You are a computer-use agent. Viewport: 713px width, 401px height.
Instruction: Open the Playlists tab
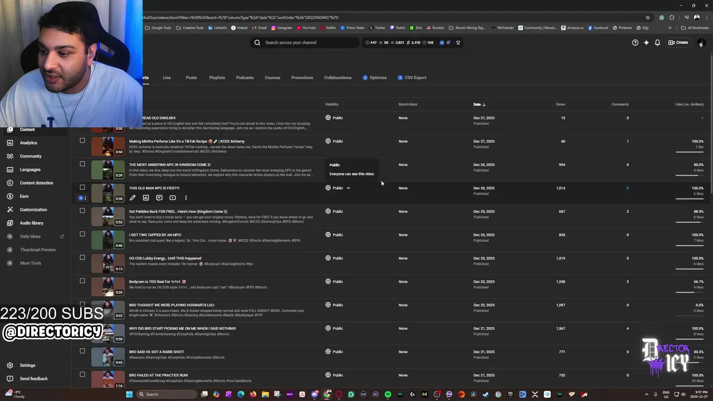[217, 77]
